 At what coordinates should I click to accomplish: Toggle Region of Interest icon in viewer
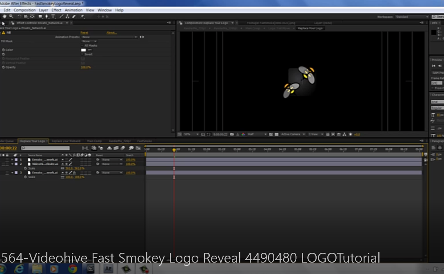(x=271, y=135)
